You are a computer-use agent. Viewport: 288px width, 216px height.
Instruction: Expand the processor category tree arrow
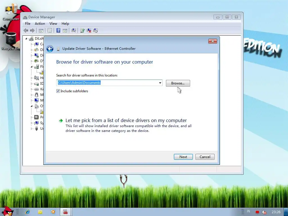pyautogui.click(x=31, y=117)
